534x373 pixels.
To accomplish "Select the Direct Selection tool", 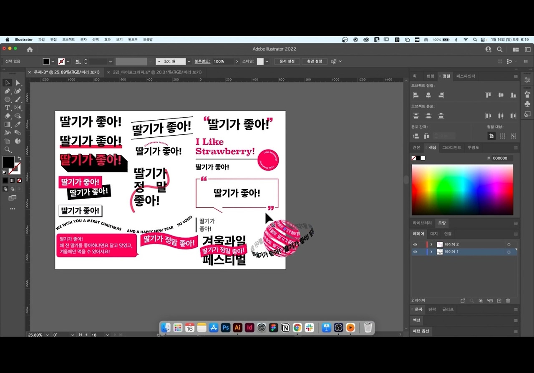I will click(18, 83).
